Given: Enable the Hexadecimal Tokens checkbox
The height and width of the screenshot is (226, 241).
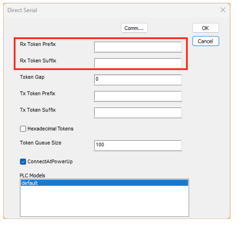Looking at the screenshot, I should tap(23, 129).
